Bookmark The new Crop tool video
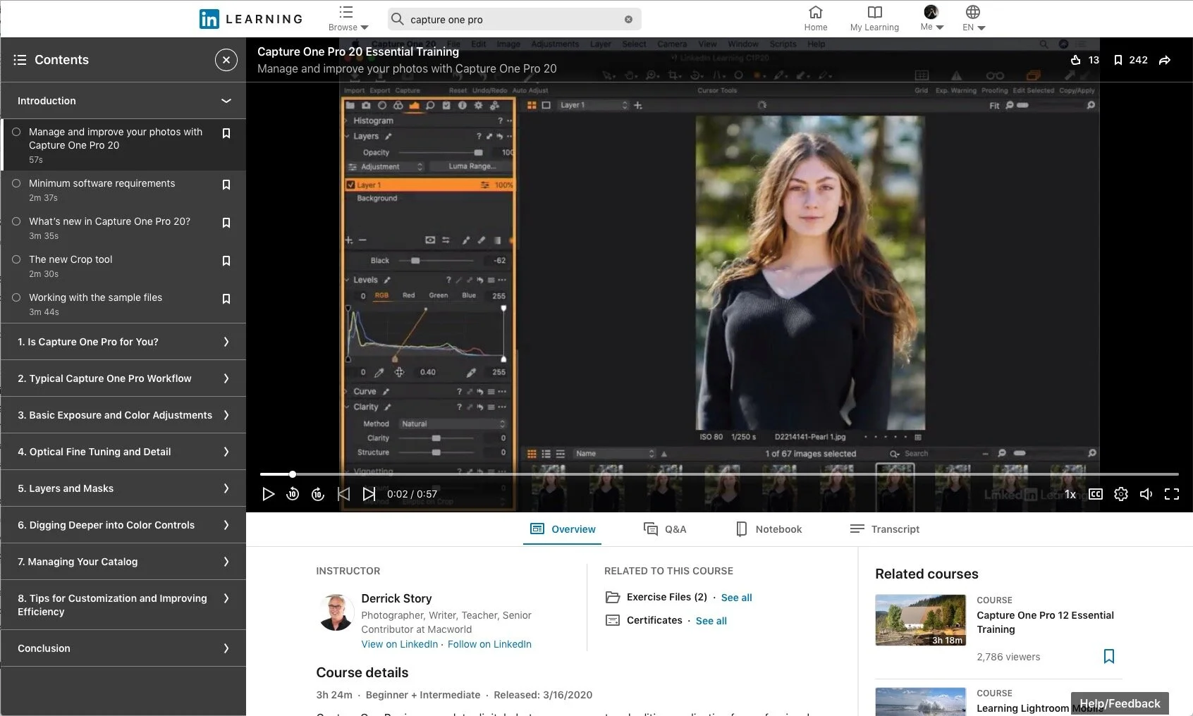Screen dimensions: 1193x716 (226, 261)
